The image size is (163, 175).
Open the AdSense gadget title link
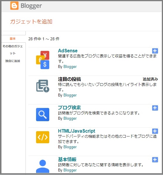click(x=68, y=51)
